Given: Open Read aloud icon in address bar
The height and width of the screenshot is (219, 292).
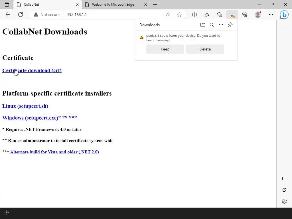Looking at the screenshot, I should [x=168, y=15].
